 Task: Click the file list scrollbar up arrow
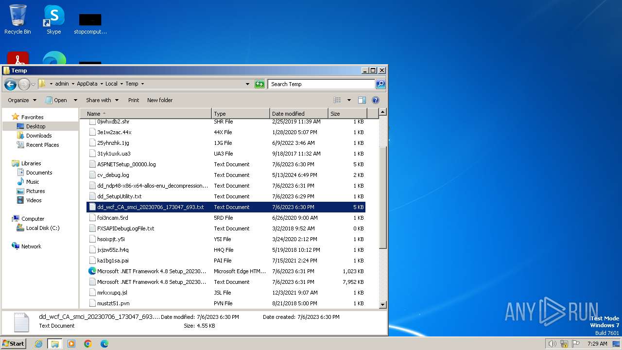382,112
